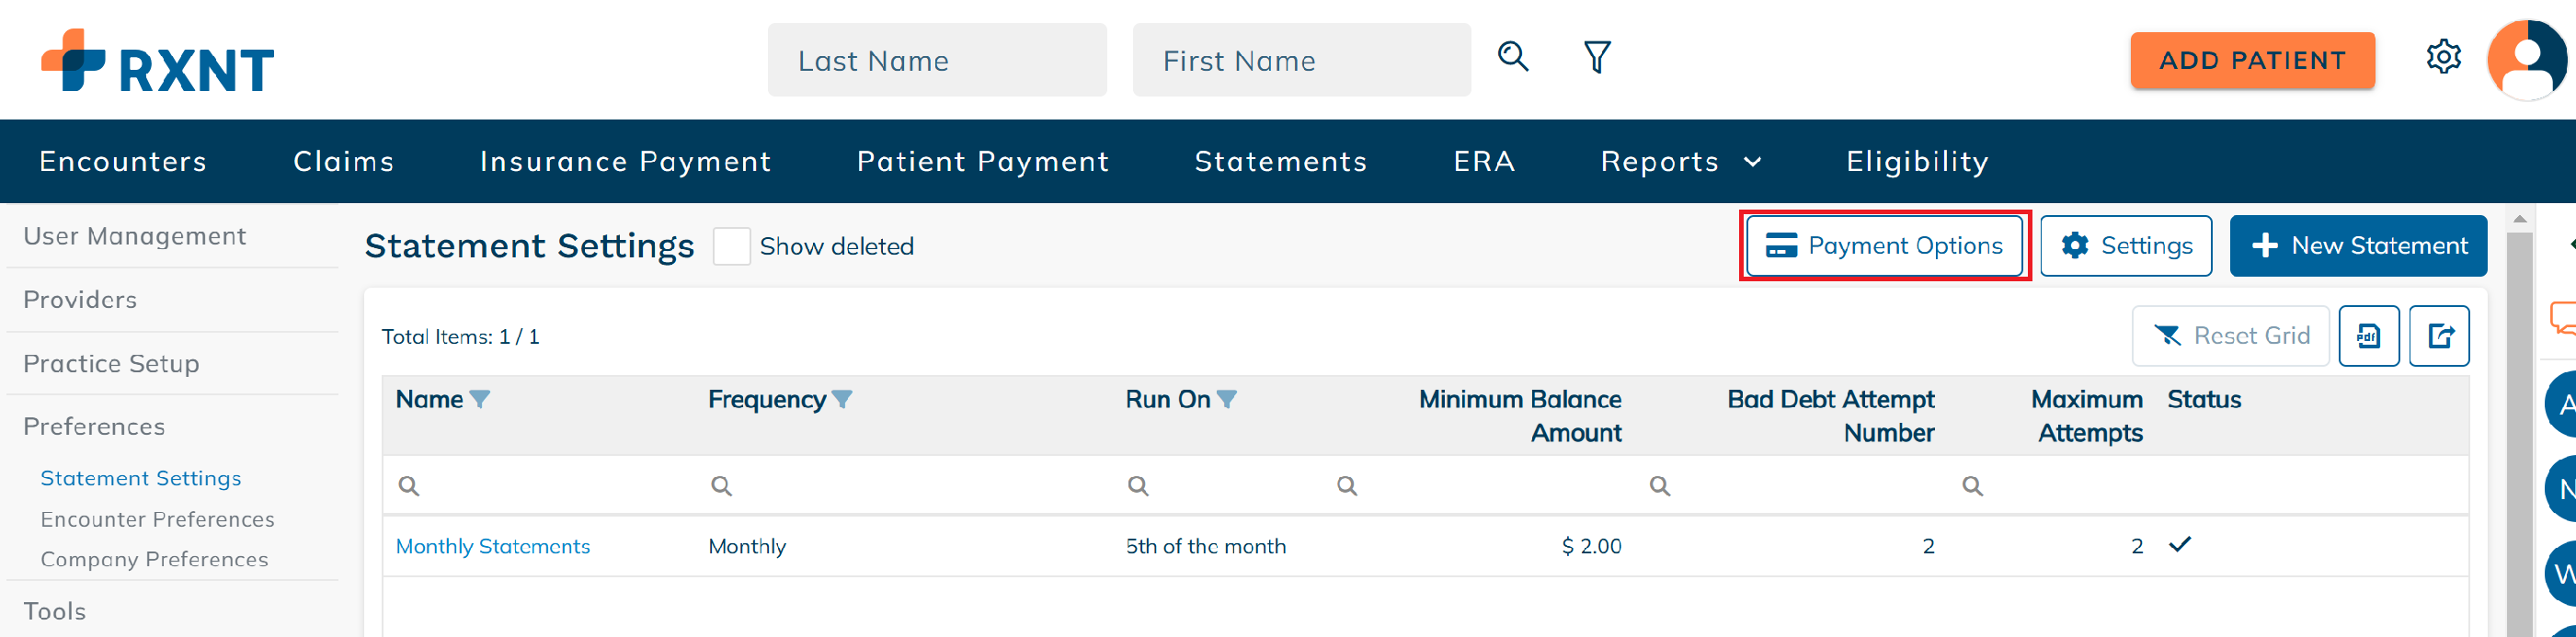Click the Frequency column filter icon
This screenshot has width=2576, height=637.
842,400
